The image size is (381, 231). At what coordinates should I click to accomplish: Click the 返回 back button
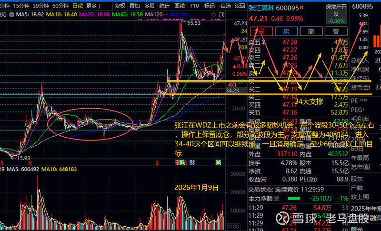click(240, 6)
